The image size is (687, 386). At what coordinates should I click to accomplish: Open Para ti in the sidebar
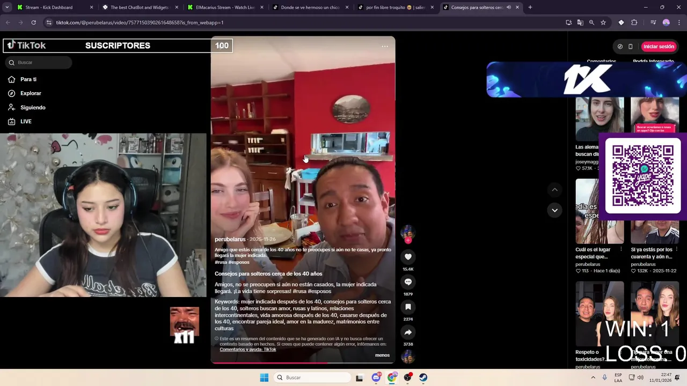click(x=28, y=79)
